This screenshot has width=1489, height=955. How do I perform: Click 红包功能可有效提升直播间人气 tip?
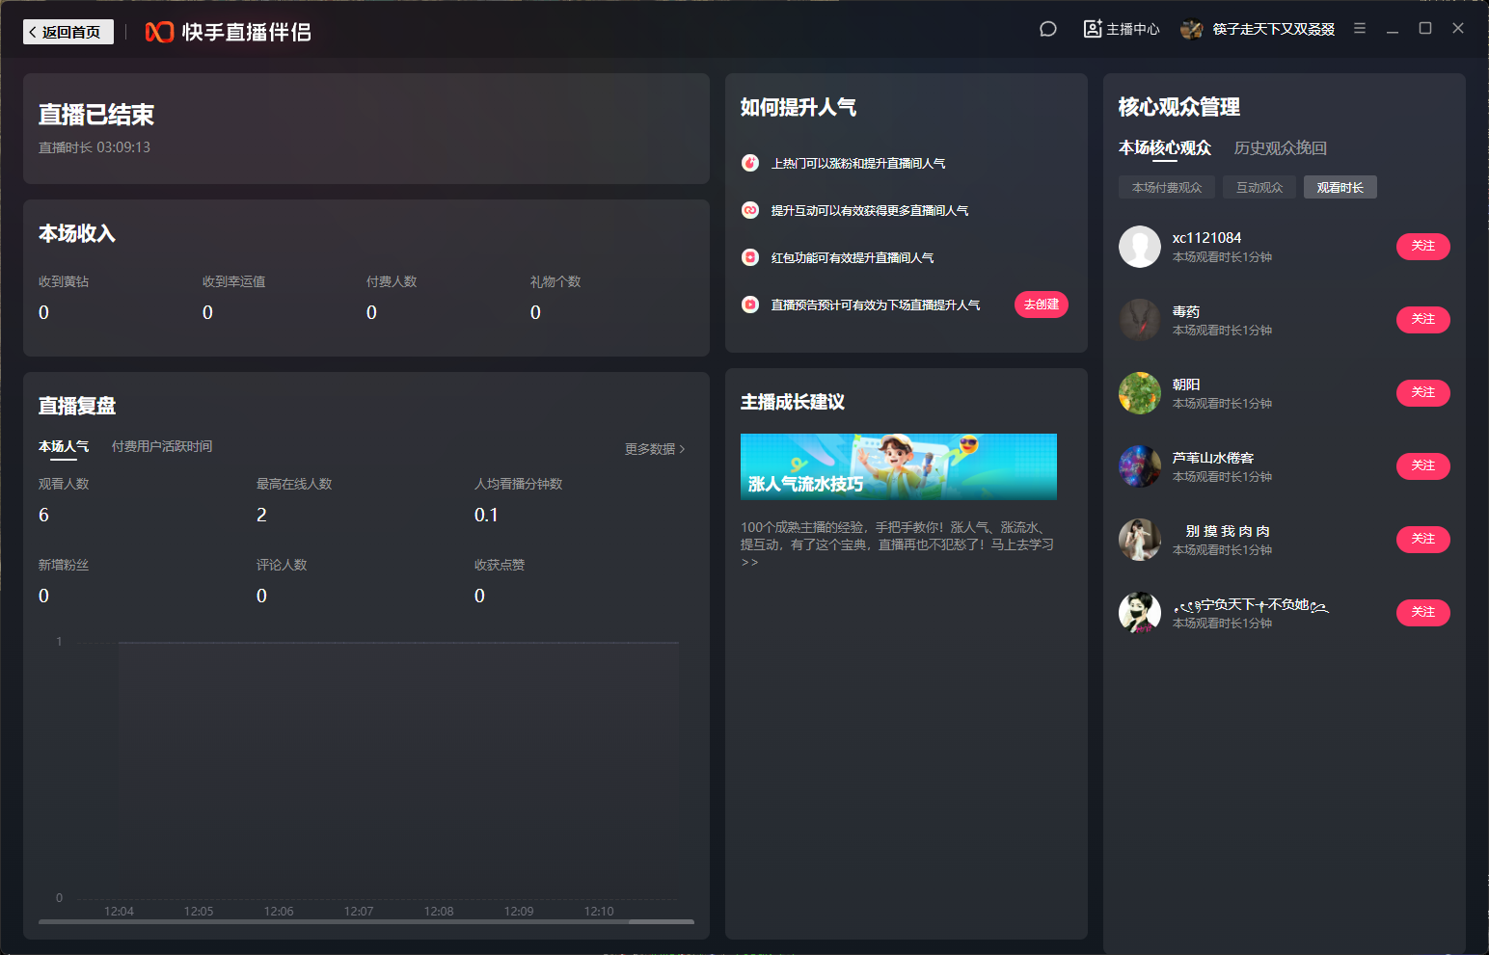(853, 257)
